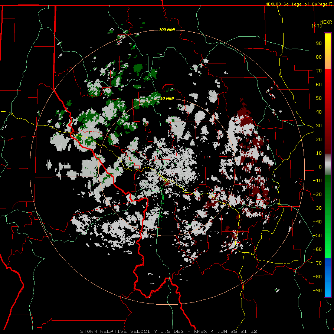Viewport: 334px width, 334px height.
Task: Click the 70 value on the velocity scale
Action: click(319, 71)
